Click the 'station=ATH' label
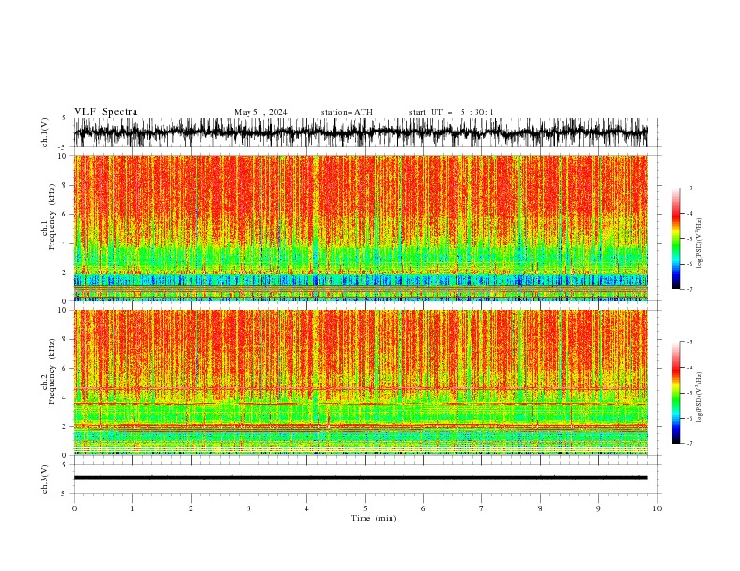The height and width of the screenshot is (571, 740). click(347, 112)
